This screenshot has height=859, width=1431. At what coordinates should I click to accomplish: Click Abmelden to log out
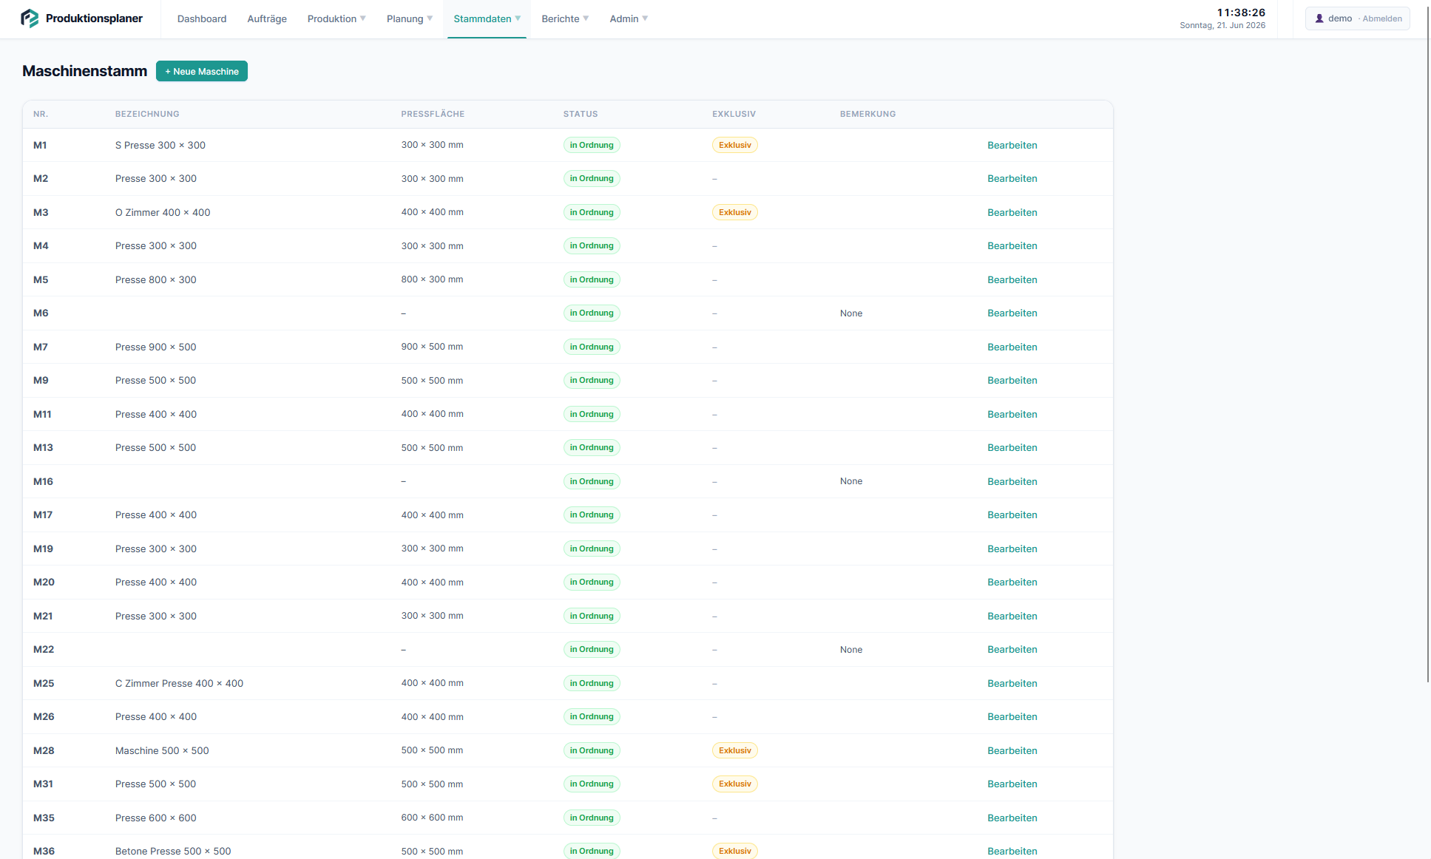pos(1381,18)
